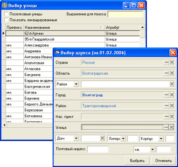Enable the Поселковые улицы checkbox
178x167 pixels.
click(x=6, y=14)
